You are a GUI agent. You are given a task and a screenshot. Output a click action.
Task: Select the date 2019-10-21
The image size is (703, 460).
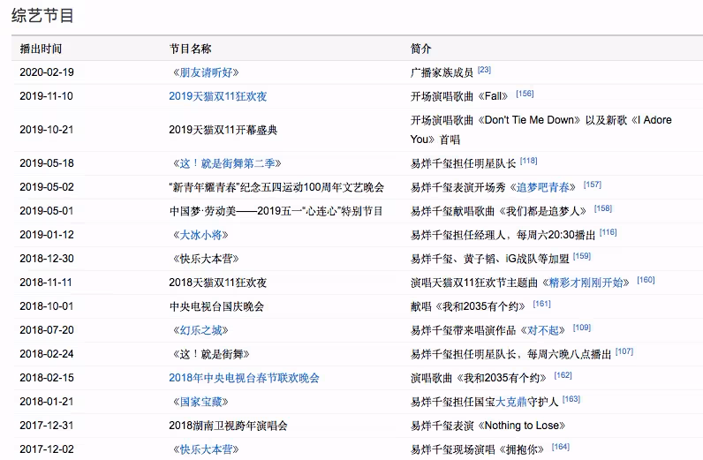(x=46, y=130)
